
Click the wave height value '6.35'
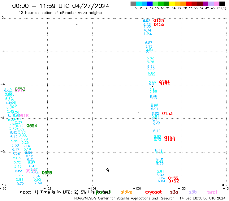pyautogui.click(x=31, y=159)
